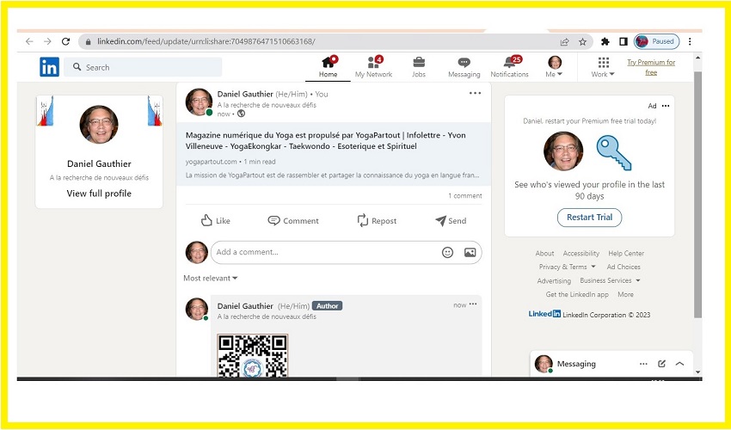731x430 pixels.
Task: Attach a photo to the comment
Action: click(470, 252)
